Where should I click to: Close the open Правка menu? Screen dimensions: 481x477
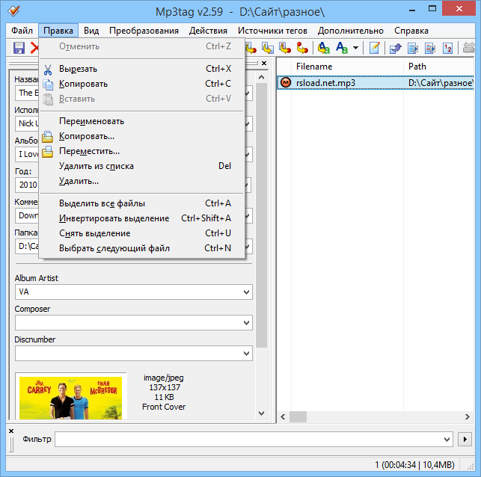(x=58, y=31)
